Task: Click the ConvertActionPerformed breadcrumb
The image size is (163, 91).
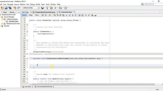Action: pos(45,87)
